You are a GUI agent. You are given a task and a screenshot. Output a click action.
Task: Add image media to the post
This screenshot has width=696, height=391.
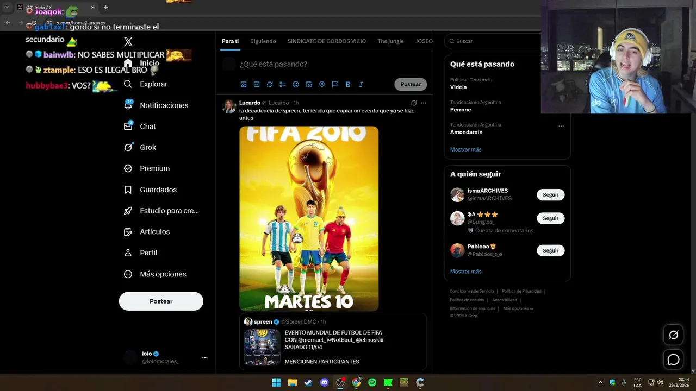pos(244,85)
